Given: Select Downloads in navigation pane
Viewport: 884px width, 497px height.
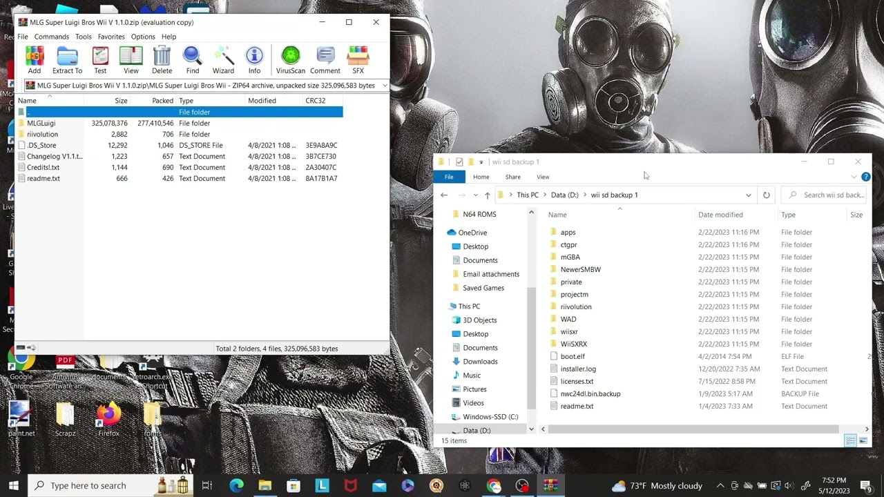Looking at the screenshot, I should tap(480, 362).
